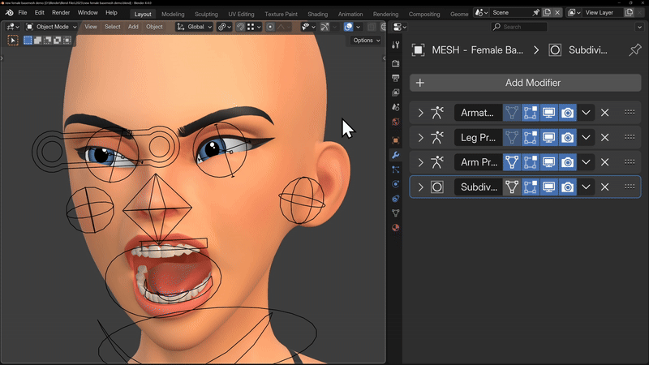The width and height of the screenshot is (649, 365).
Task: Remove the Leg Pr... modifier
Action: pyautogui.click(x=604, y=137)
